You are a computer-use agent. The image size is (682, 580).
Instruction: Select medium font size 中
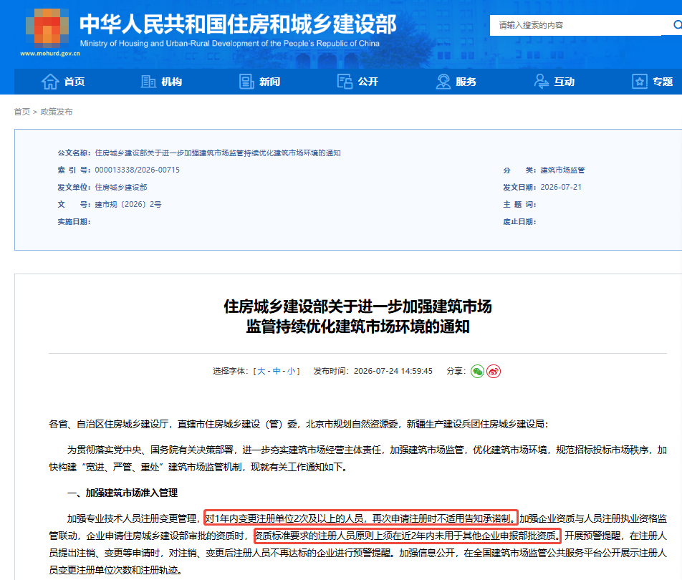277,372
